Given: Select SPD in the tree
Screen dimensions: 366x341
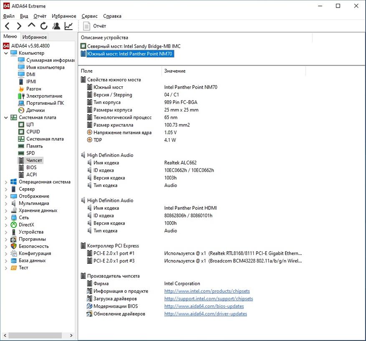Looking at the screenshot, I should (x=30, y=153).
